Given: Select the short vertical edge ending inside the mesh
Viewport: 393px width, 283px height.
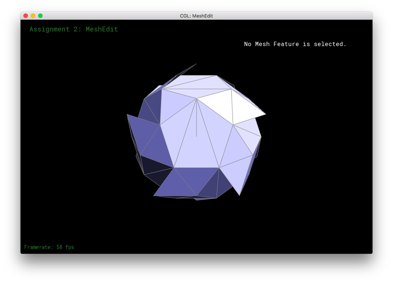Looking at the screenshot, I should (x=196, y=118).
